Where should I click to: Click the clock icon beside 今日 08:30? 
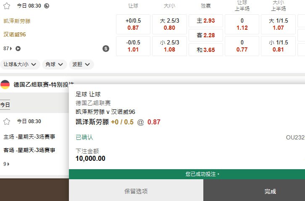46,6
